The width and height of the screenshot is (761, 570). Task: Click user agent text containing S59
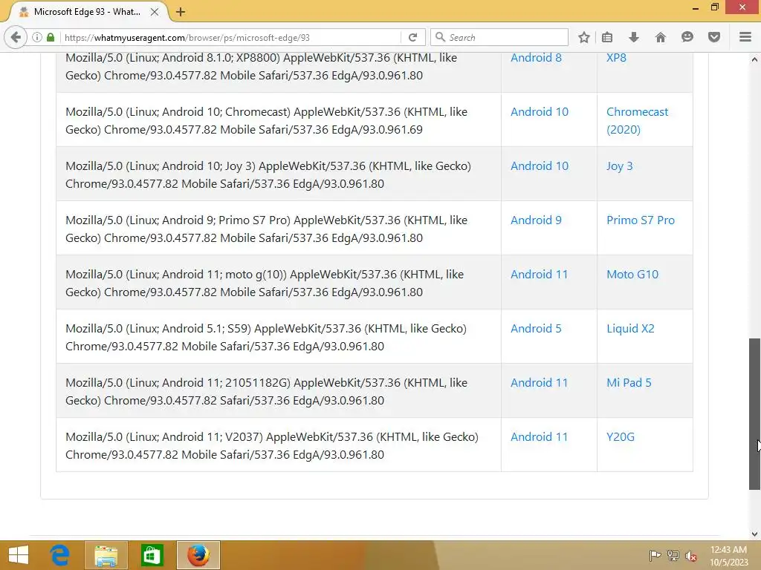266,338
